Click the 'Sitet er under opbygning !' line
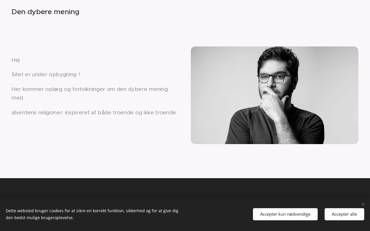The image size is (370, 231). pos(46,74)
